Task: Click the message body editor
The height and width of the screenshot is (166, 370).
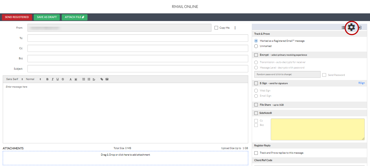Action: (125, 113)
